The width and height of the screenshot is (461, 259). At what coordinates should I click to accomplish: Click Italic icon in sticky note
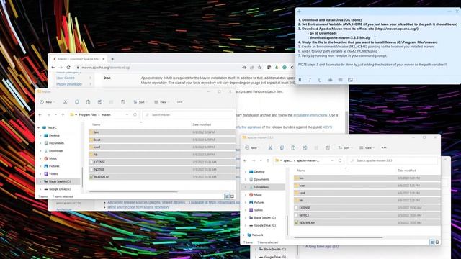310,80
